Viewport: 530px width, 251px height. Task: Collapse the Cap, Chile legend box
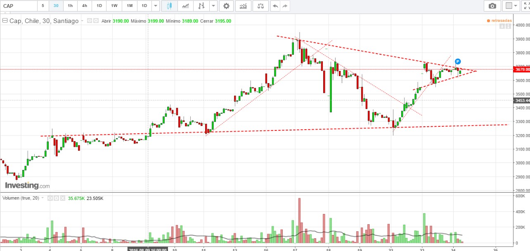point(5,21)
